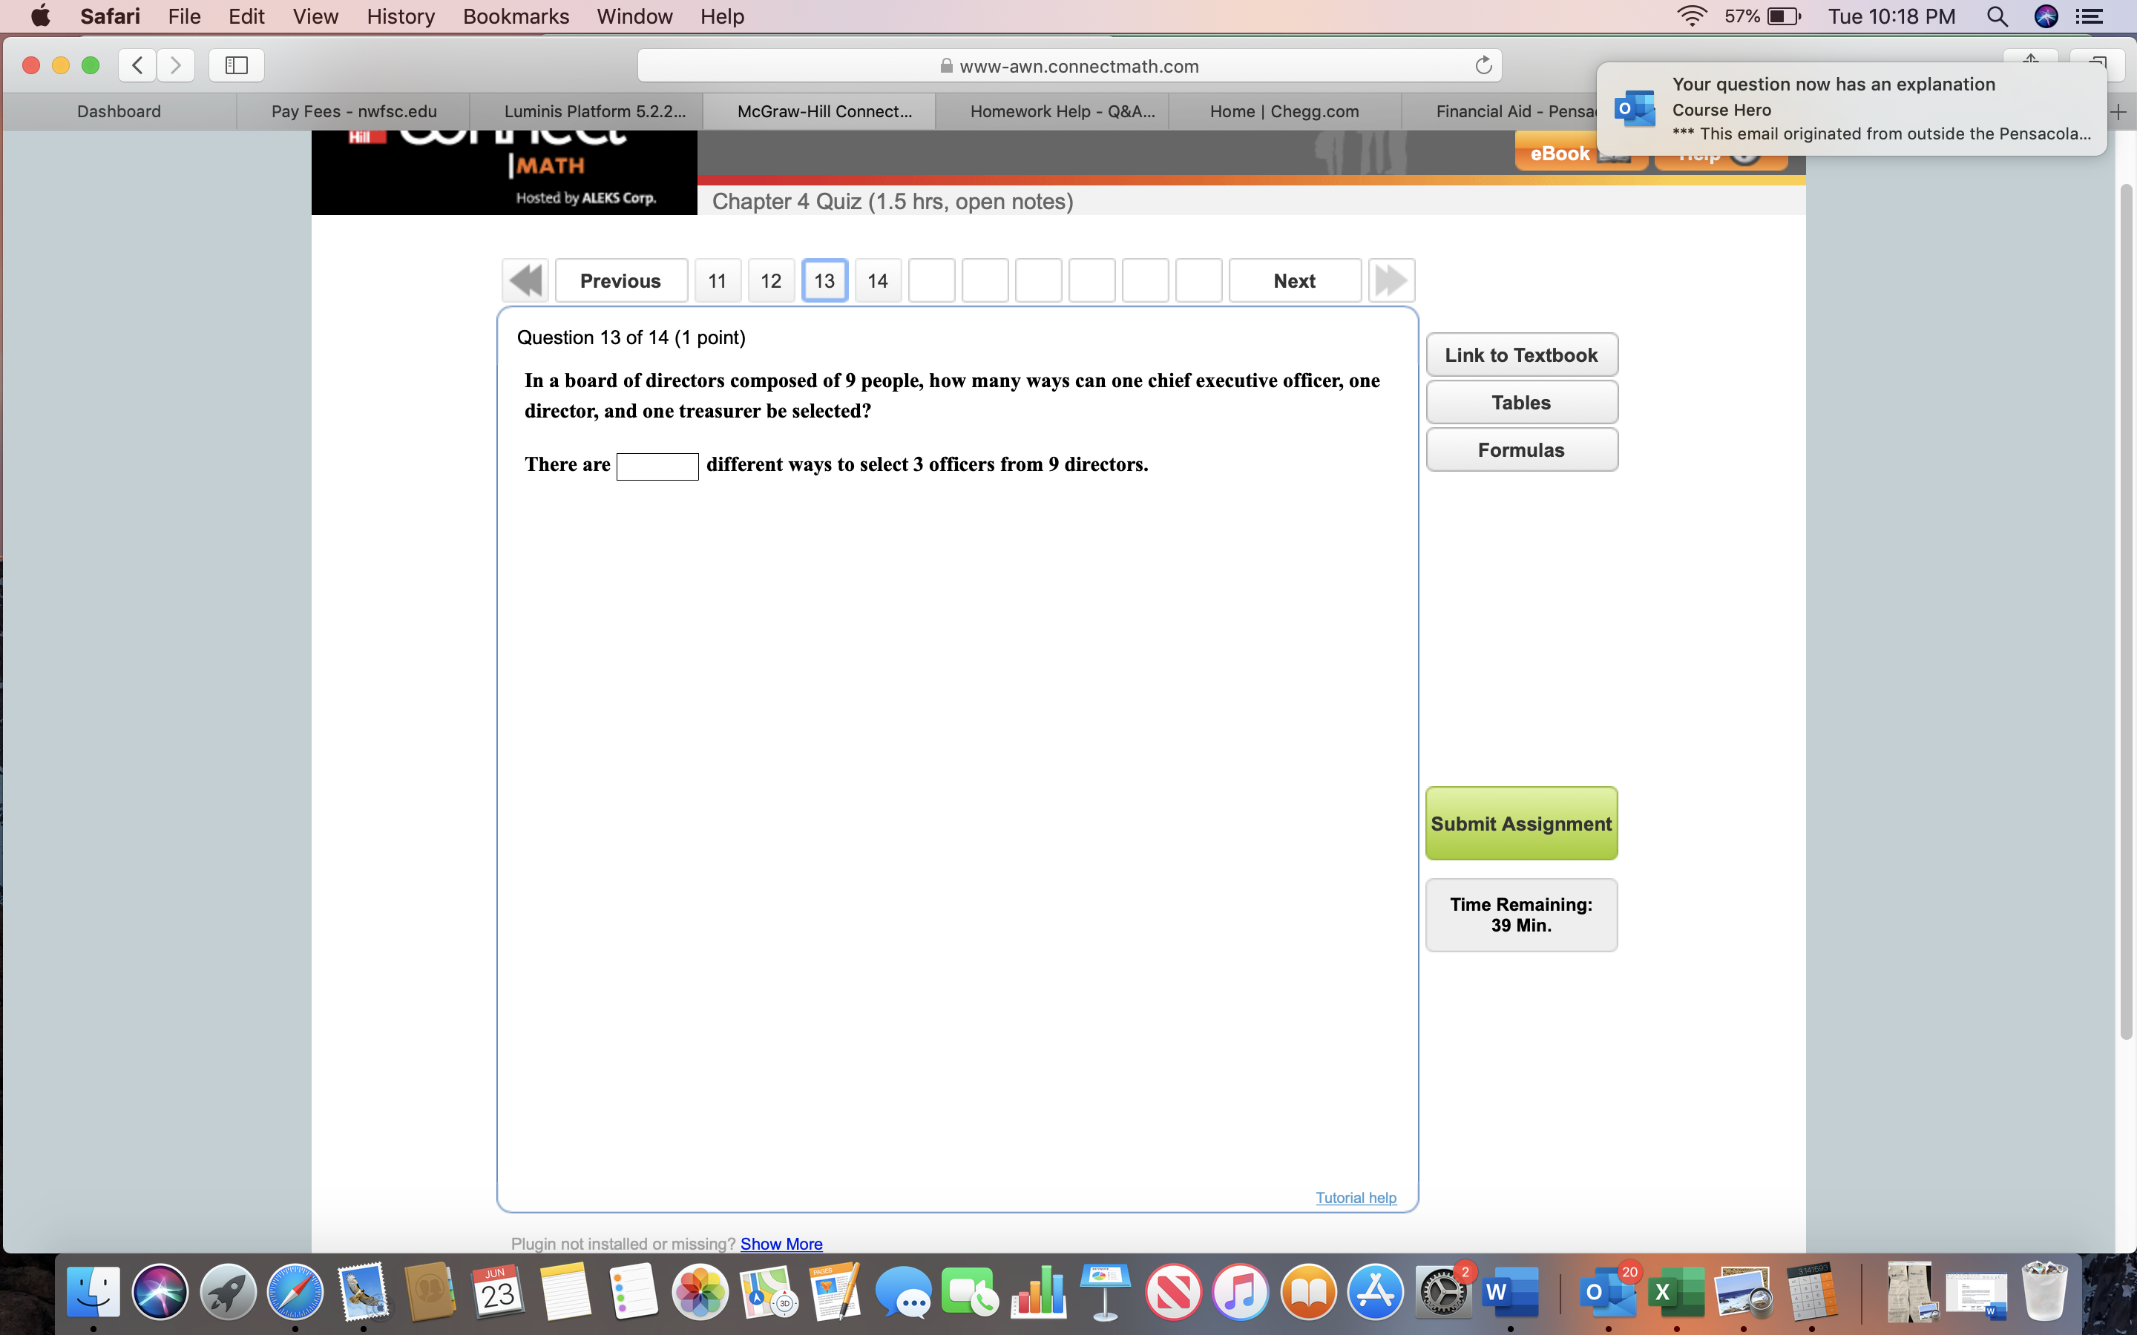This screenshot has height=1335, width=2137.
Task: Open the Tutorial help link
Action: (x=1356, y=1197)
